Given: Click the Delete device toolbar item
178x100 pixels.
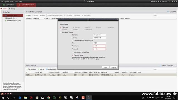Looking at the screenshot, I should tap(43, 15).
